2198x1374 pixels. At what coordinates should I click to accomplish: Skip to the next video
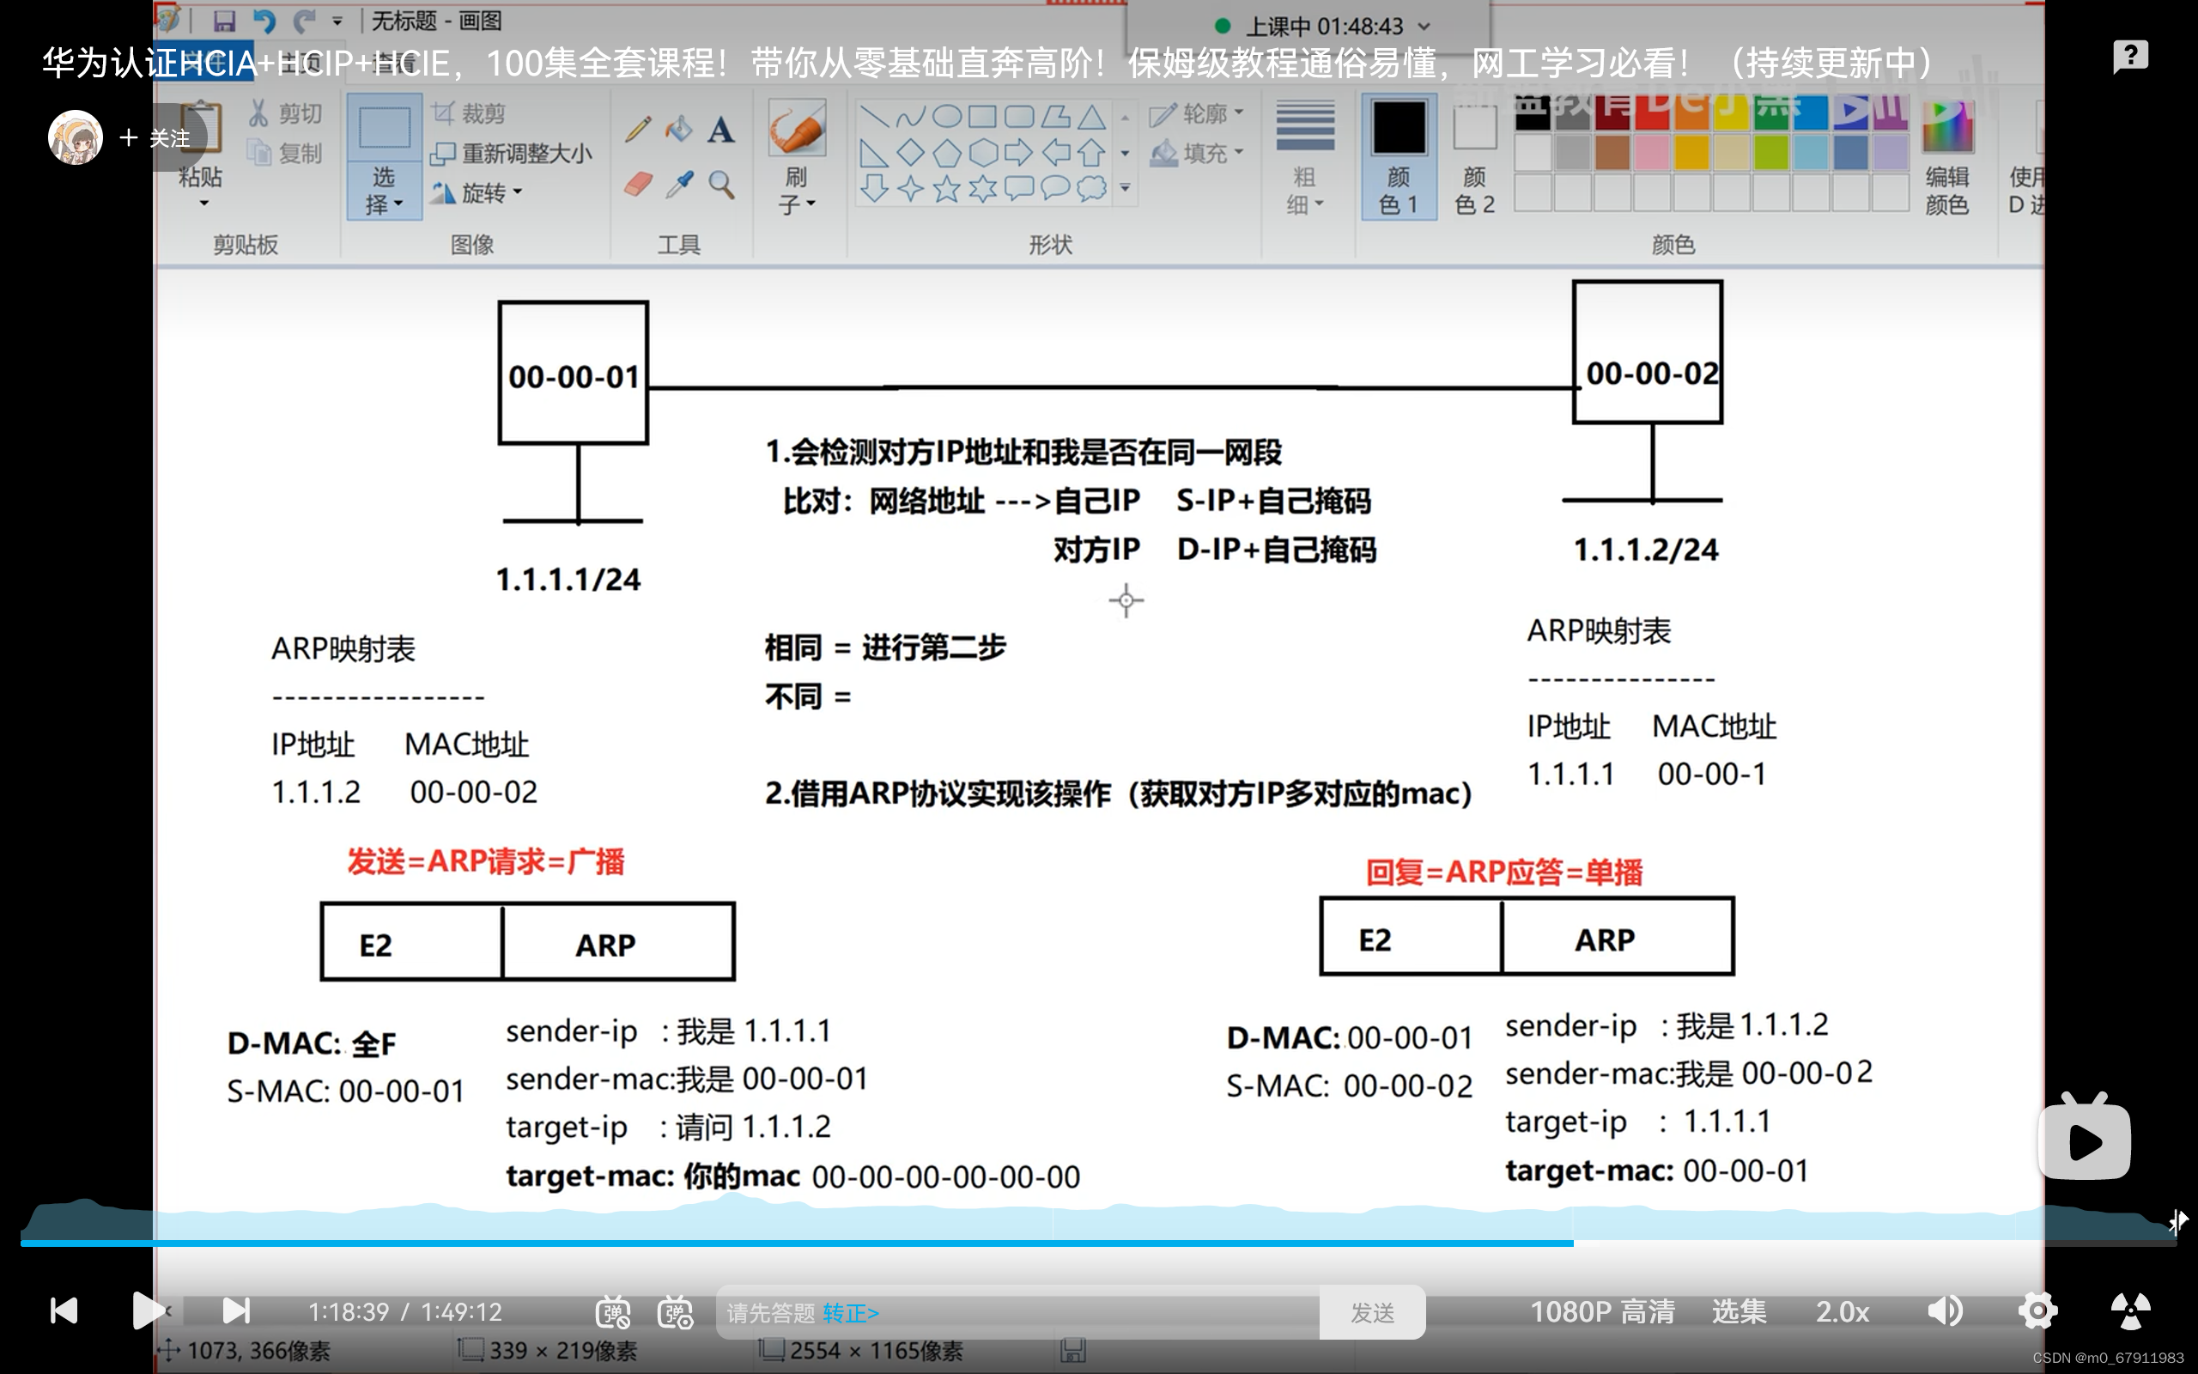tap(236, 1310)
